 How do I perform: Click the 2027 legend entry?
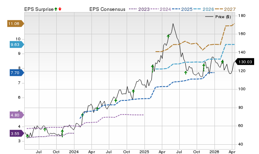click(x=225, y=9)
